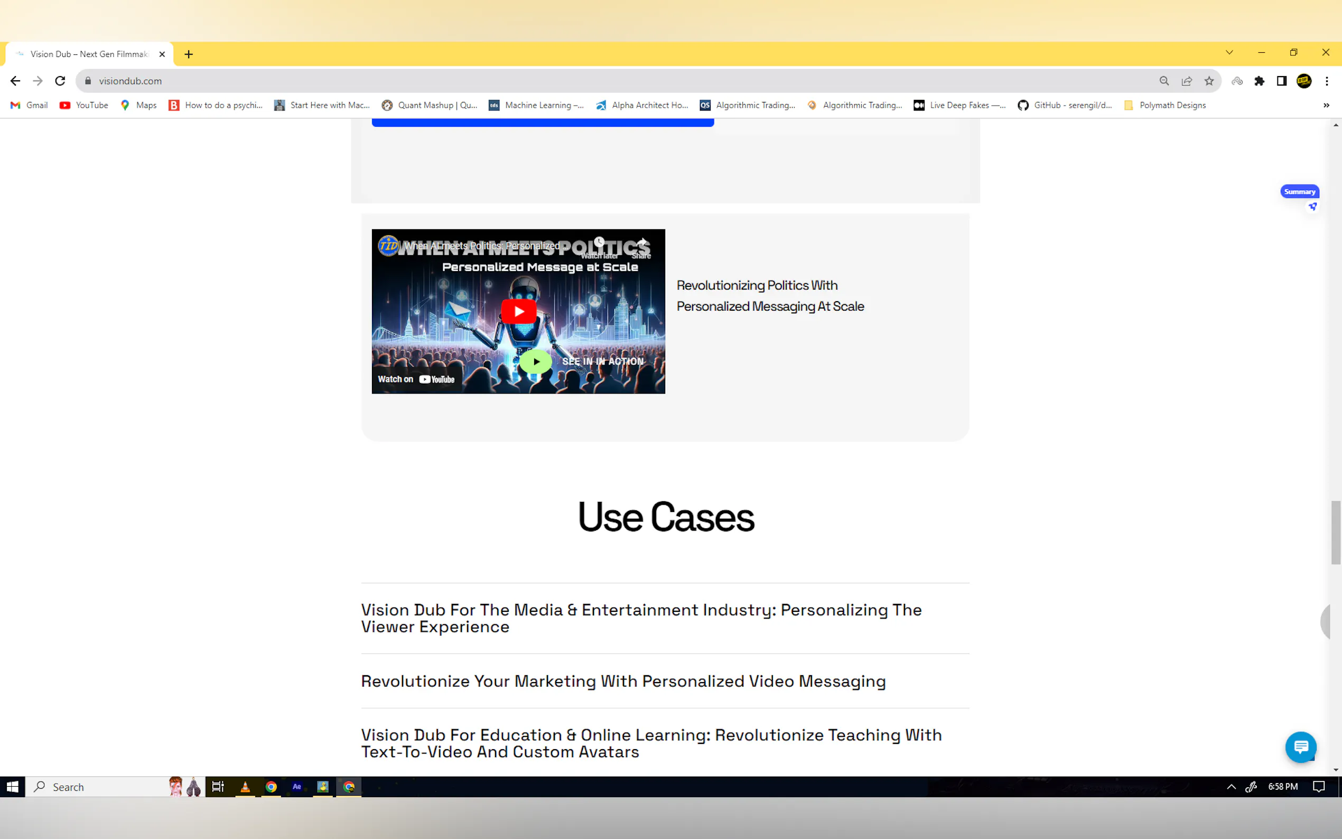This screenshot has width=1342, height=839.
Task: Expand Revolutionize Your Marketing use case
Action: 623,681
